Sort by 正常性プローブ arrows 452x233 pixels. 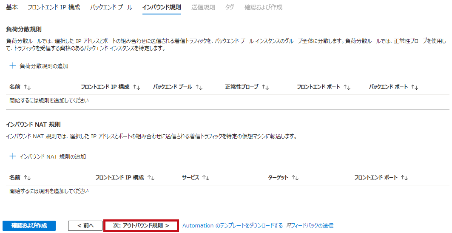265,87
